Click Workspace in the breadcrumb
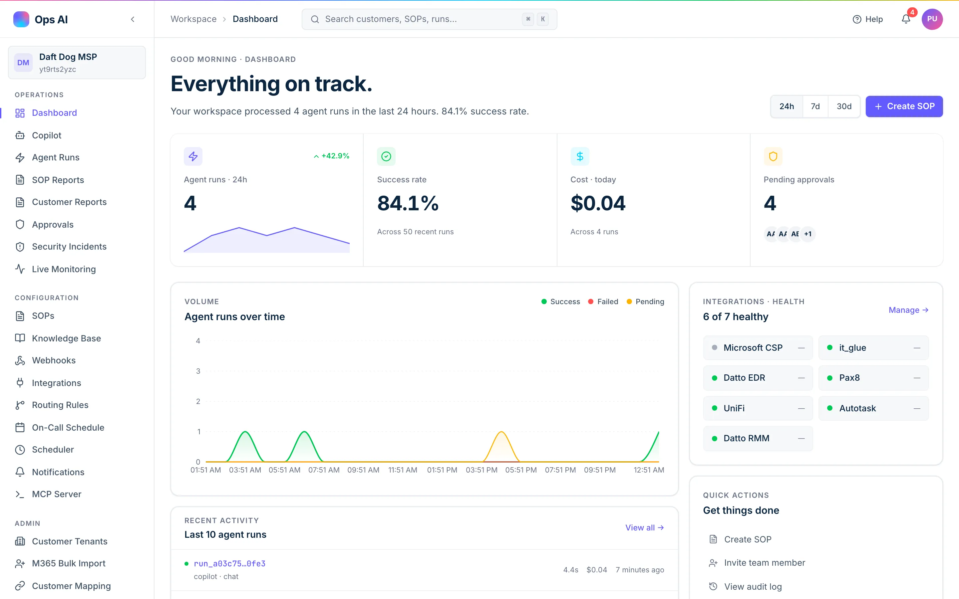Viewport: 959px width, 599px height. 193,19
